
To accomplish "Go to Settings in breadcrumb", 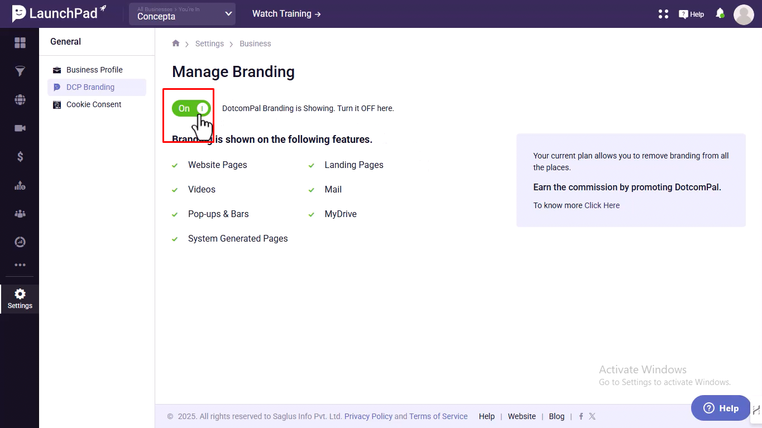I will click(209, 44).
